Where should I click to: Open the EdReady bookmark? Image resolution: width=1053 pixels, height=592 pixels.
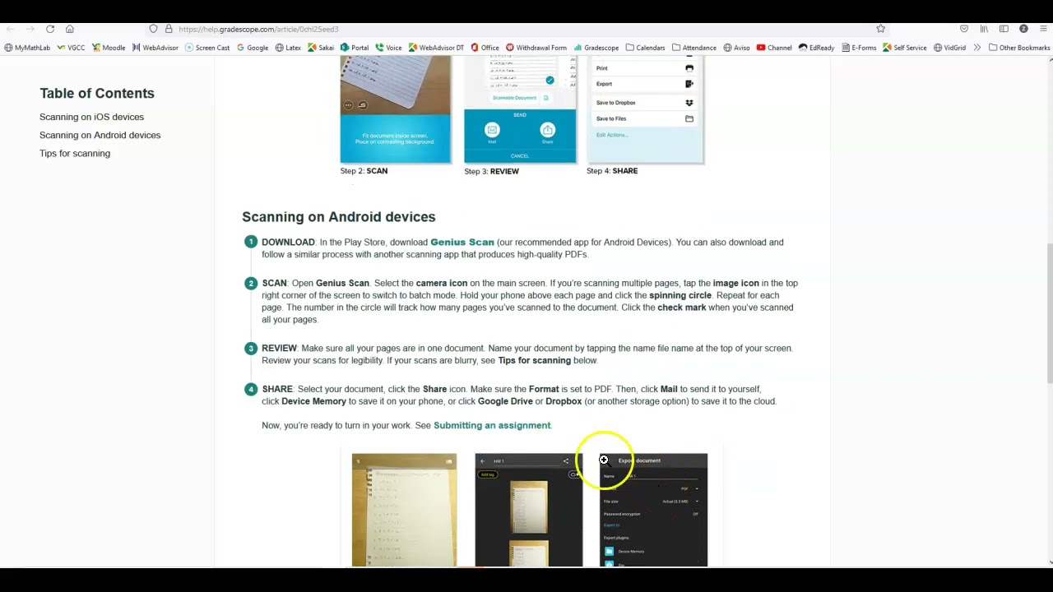(x=816, y=48)
